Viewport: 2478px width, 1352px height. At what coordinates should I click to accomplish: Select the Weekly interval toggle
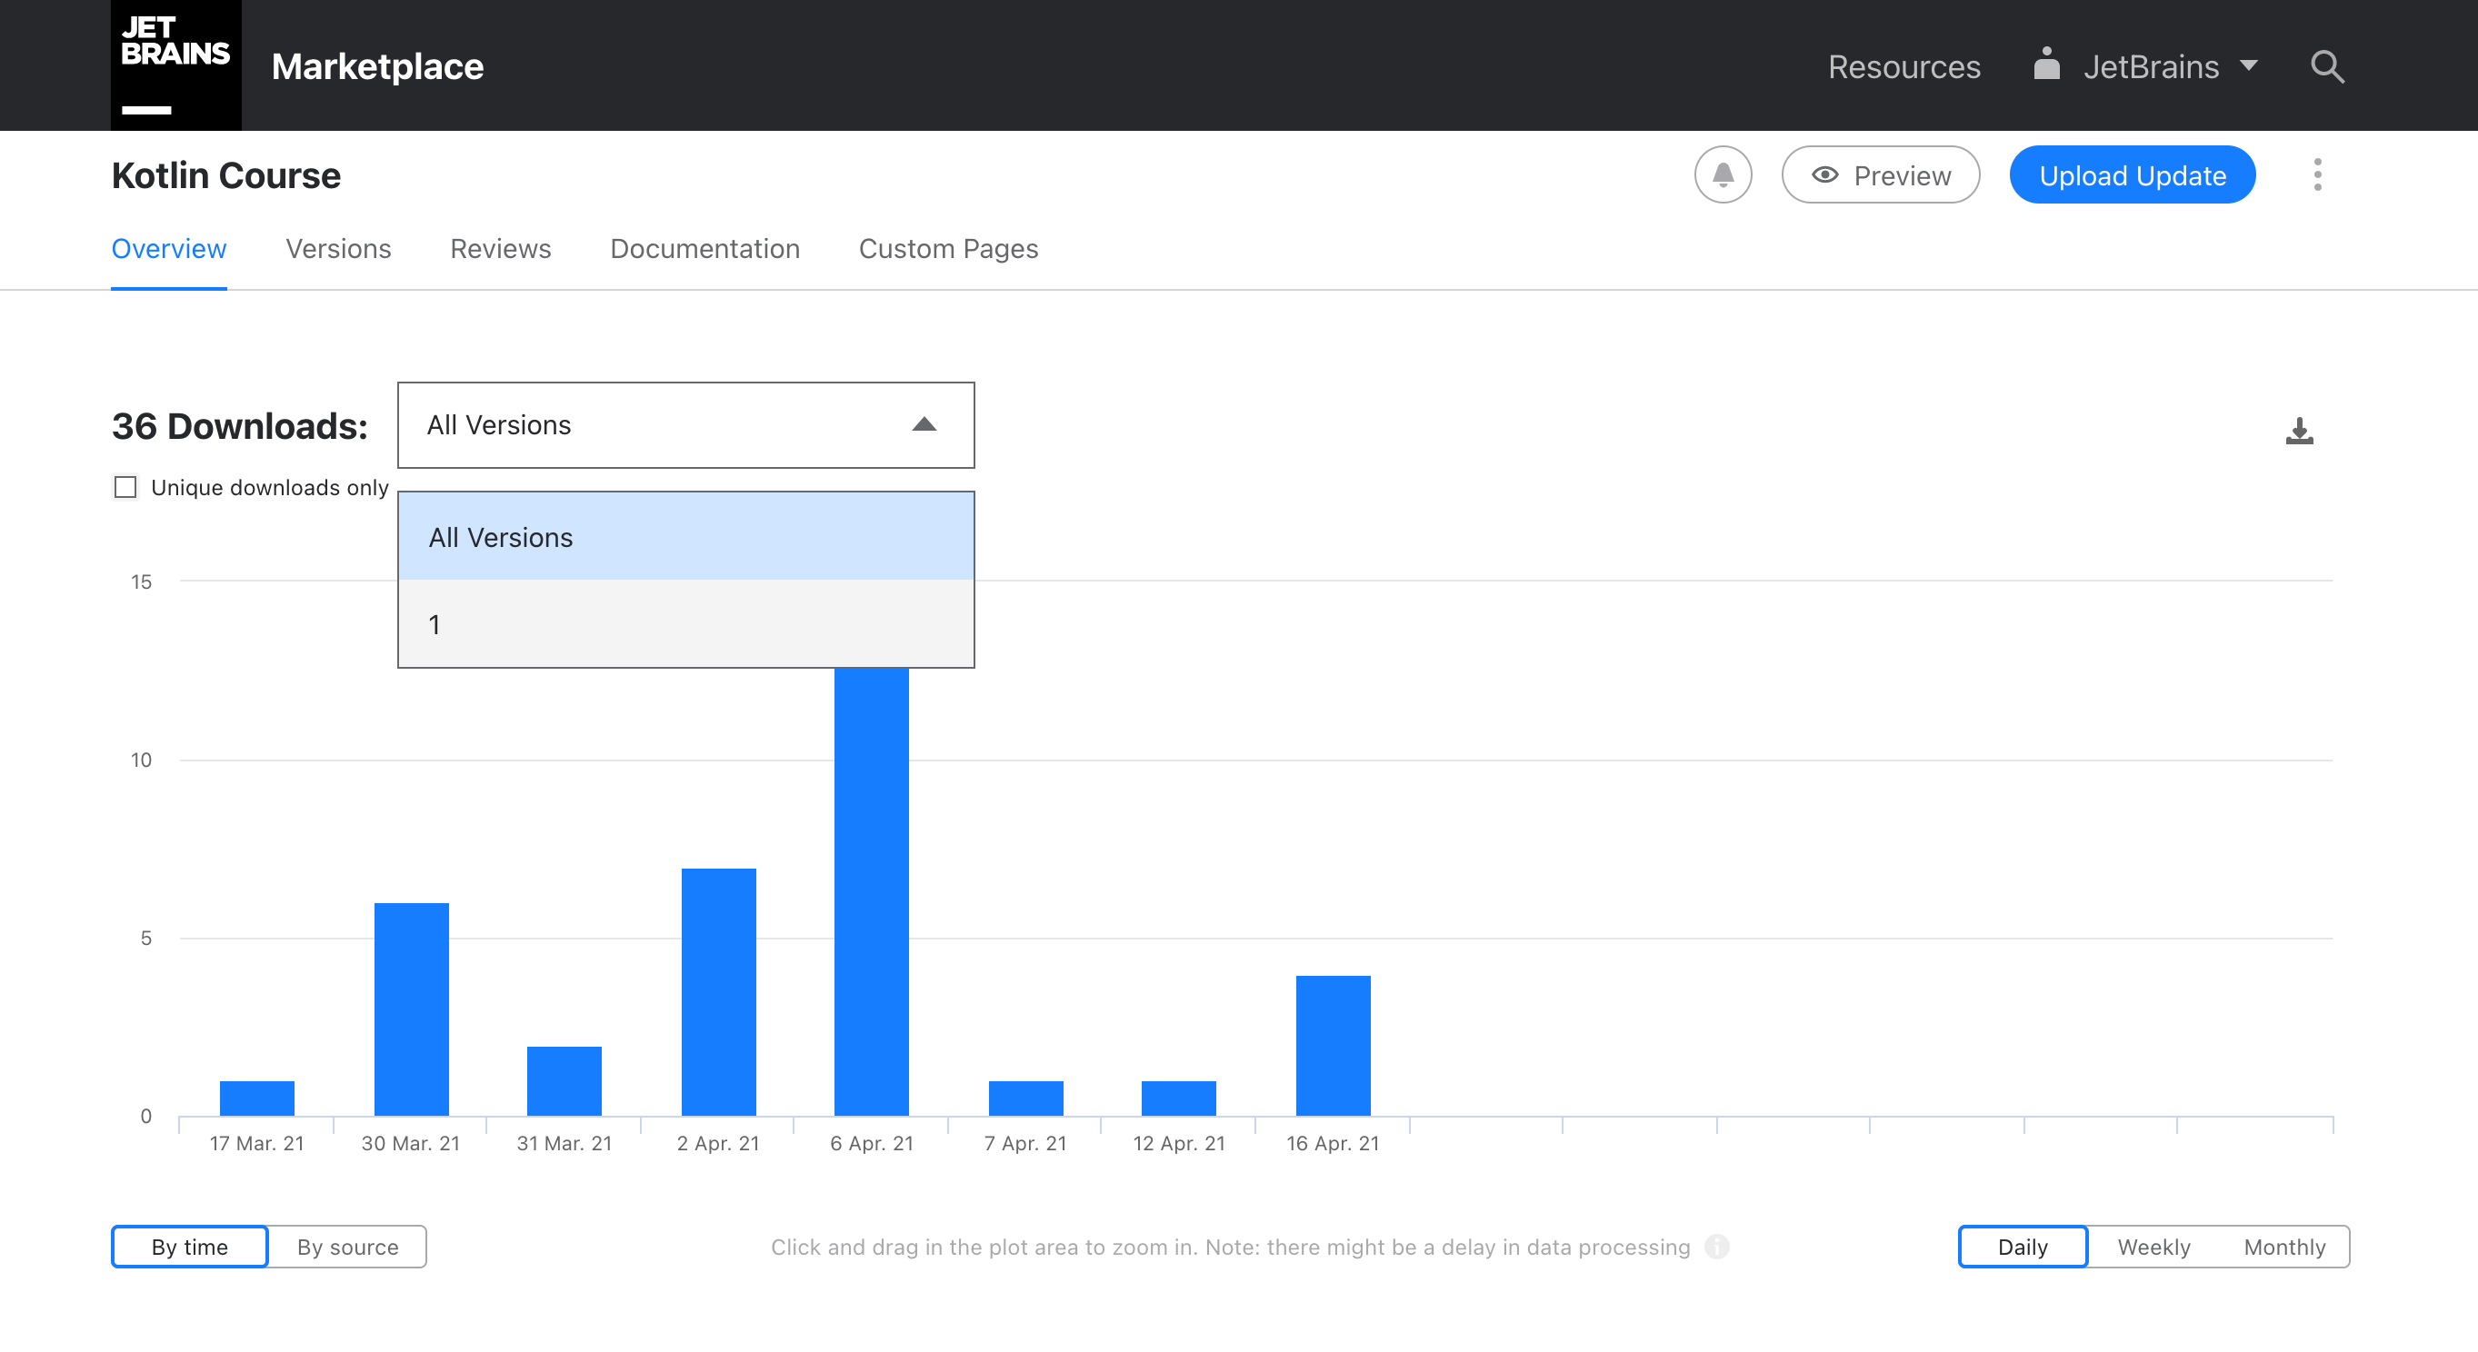coord(2153,1247)
